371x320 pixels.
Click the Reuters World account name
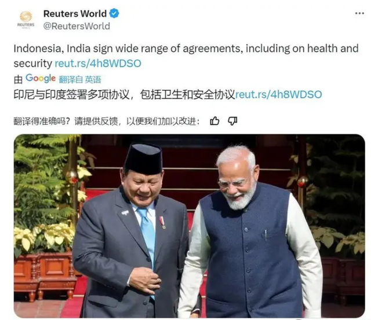coord(75,14)
